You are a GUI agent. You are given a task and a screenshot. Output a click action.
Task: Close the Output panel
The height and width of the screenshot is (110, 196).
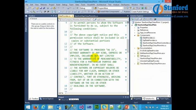[x=128, y=97]
